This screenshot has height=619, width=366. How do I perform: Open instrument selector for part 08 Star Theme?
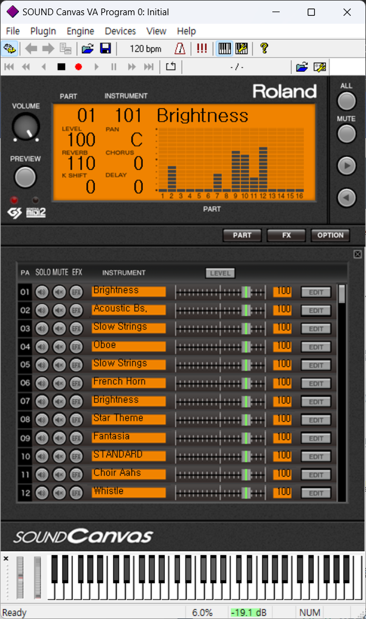tap(128, 419)
